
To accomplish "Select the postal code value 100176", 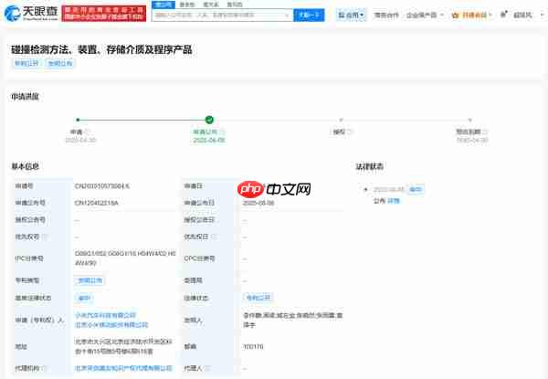I will tap(253, 346).
